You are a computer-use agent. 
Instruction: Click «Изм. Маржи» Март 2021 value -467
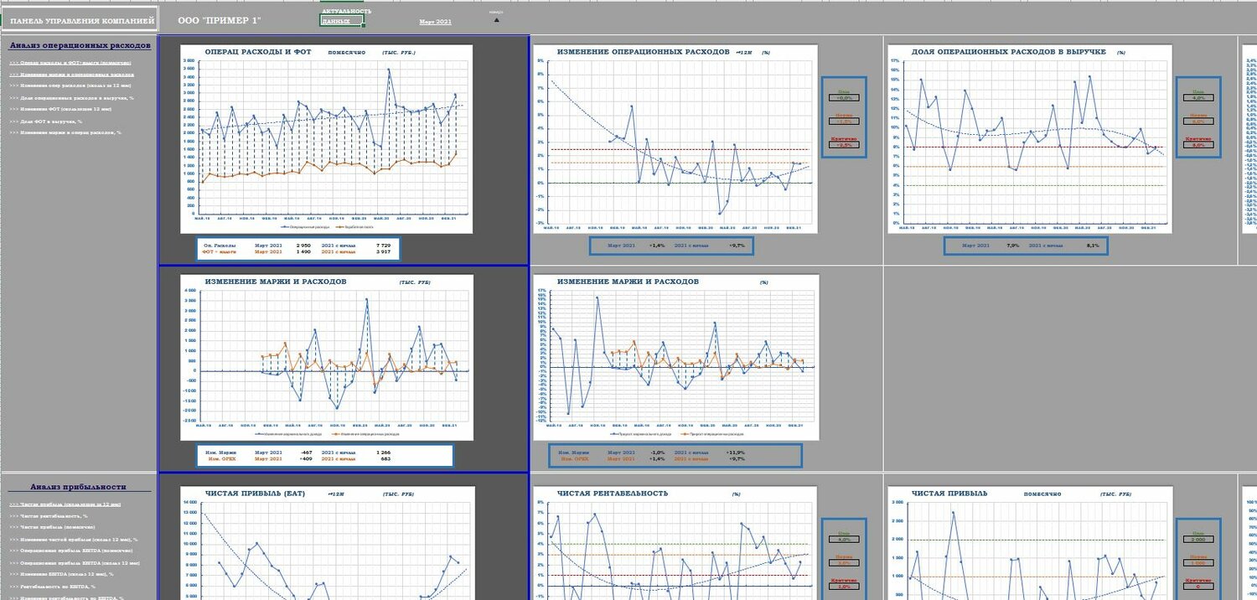click(305, 453)
